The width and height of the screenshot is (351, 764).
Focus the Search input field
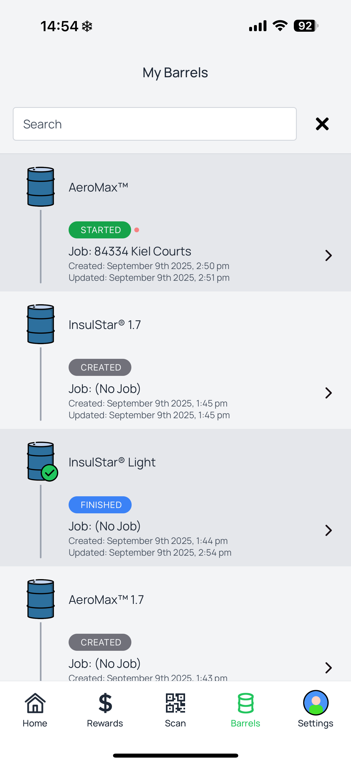[x=154, y=124]
